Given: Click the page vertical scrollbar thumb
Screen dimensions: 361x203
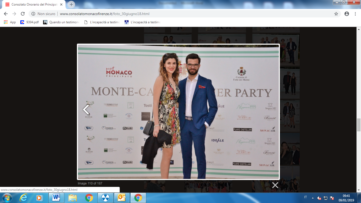Looking at the screenshot, I should point(359,125).
